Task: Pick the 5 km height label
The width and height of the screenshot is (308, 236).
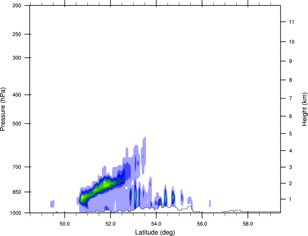Action: click(x=291, y=134)
